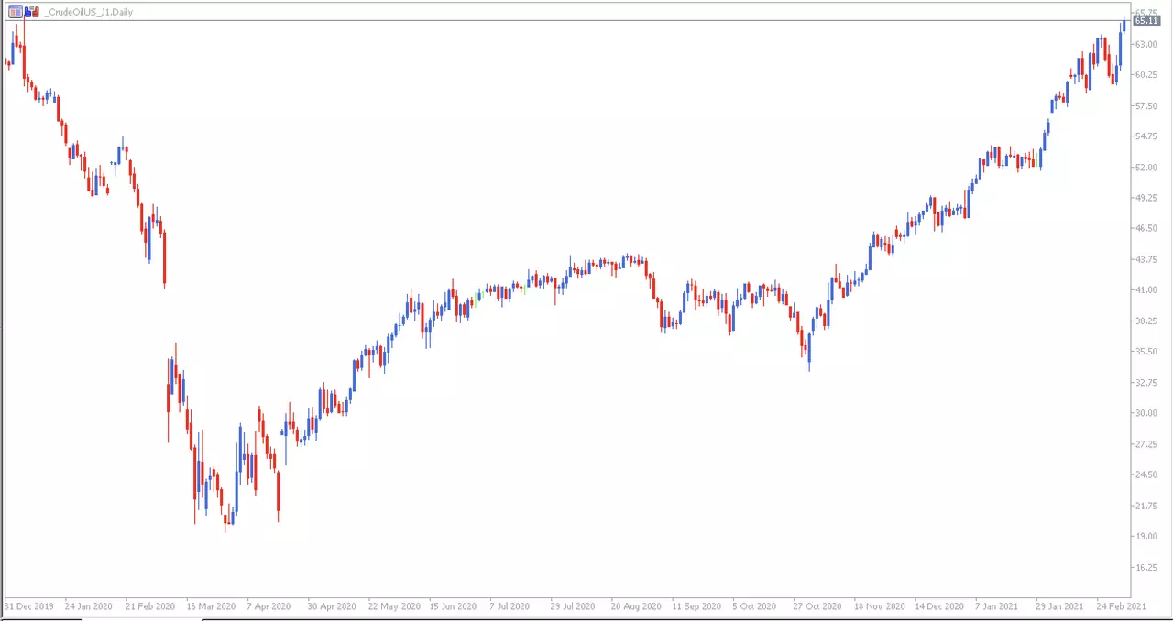Click the 5 Oct 2020 date label
Image resolution: width=1173 pixels, height=621 pixels.
[x=754, y=606]
